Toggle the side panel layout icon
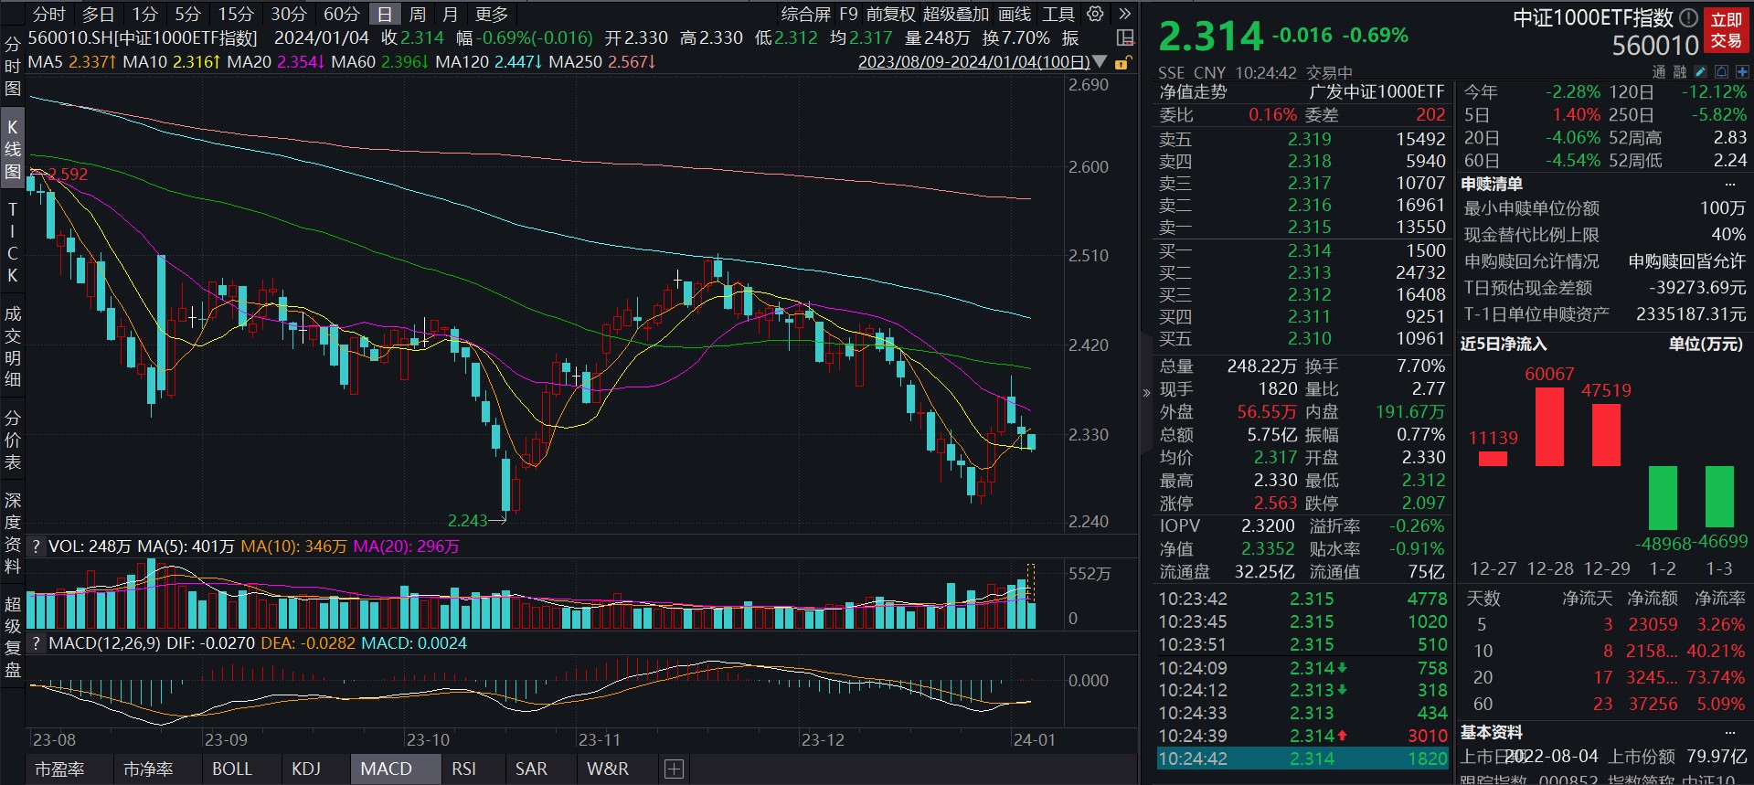Viewport: 1754px width, 785px height. 1126,38
